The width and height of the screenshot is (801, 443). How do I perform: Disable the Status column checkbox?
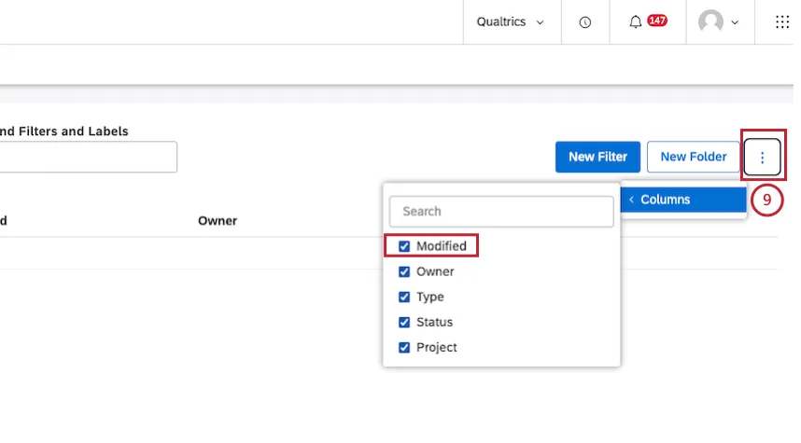404,322
